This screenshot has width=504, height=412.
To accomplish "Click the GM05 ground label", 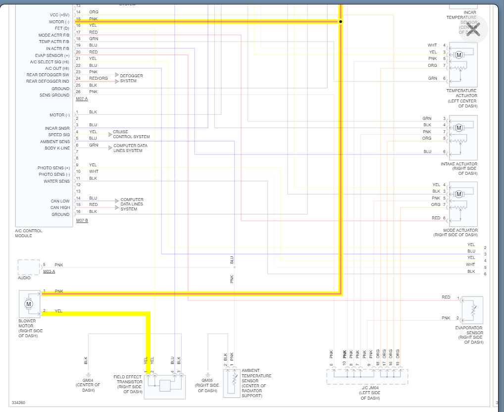I will tap(207, 380).
